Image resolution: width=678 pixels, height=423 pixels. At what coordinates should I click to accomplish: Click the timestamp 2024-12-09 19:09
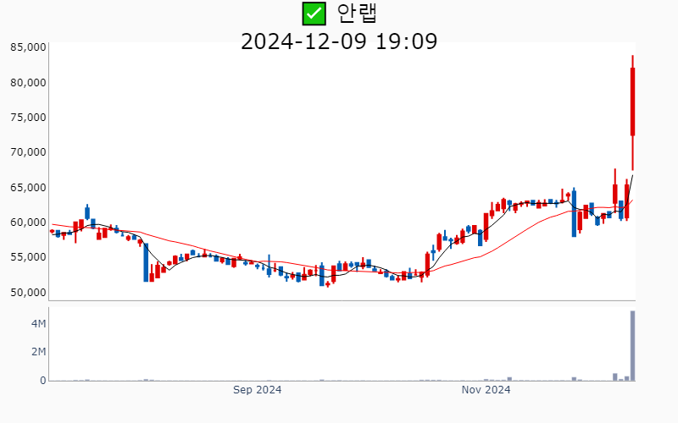click(x=339, y=41)
